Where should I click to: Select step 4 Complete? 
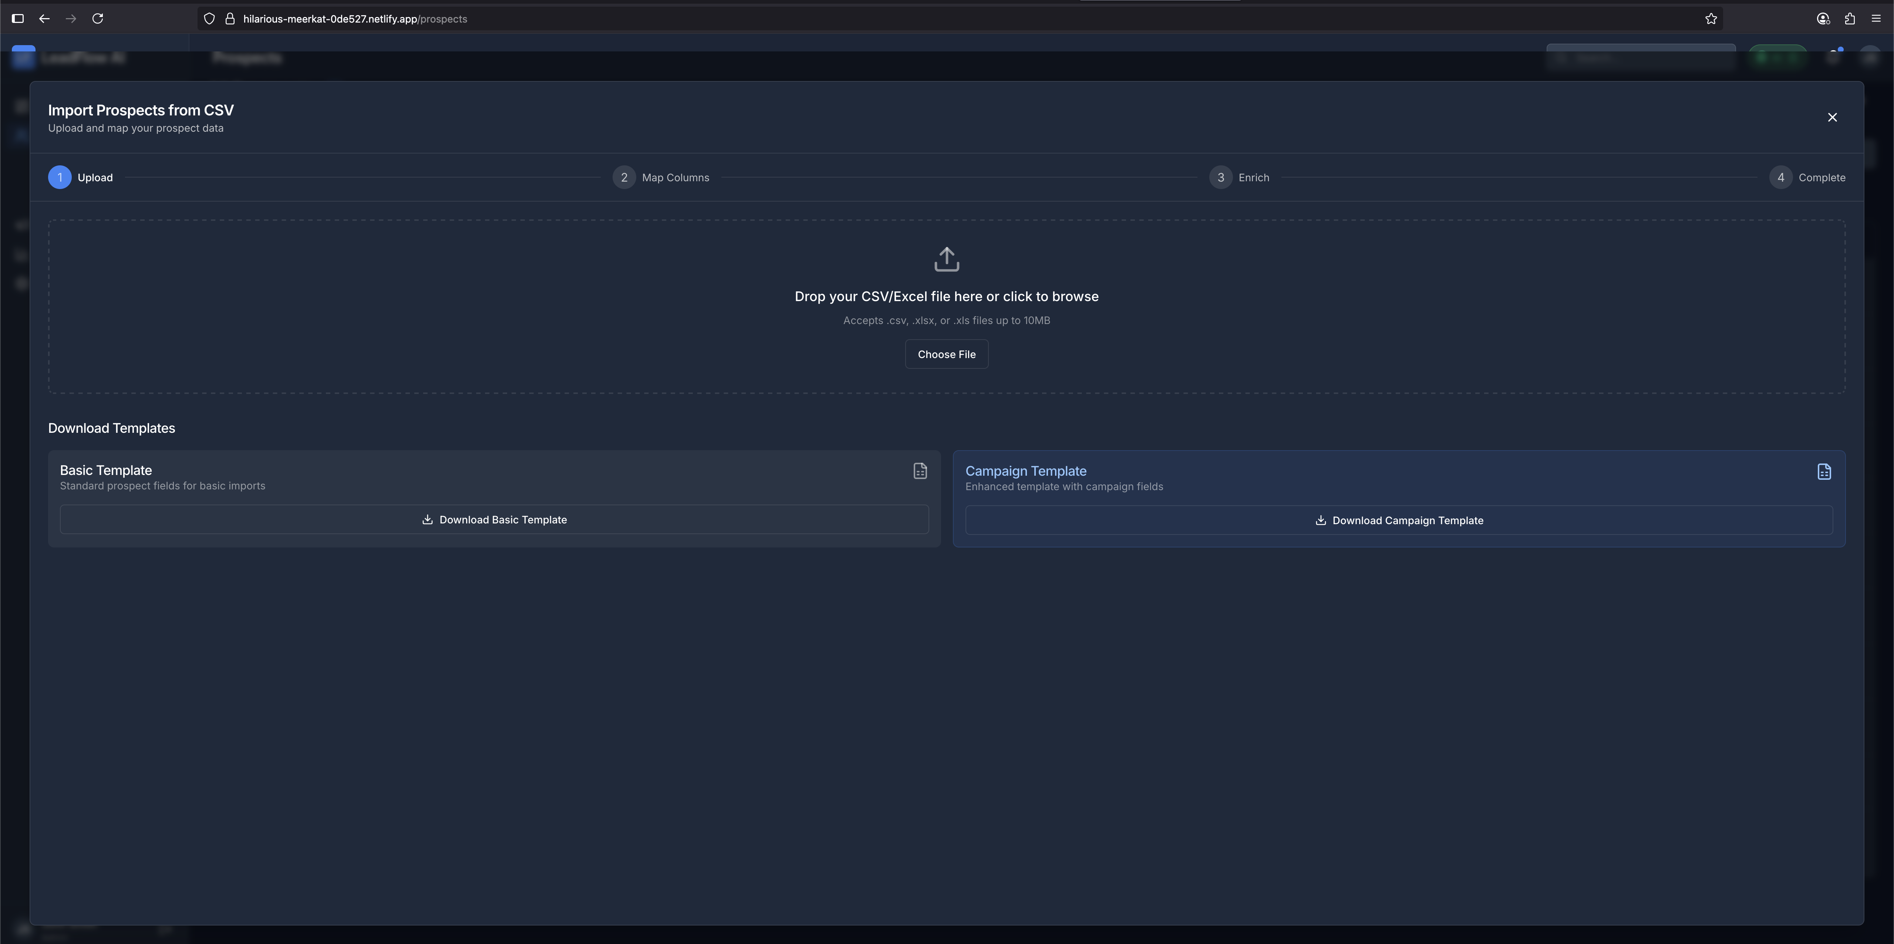point(1780,178)
